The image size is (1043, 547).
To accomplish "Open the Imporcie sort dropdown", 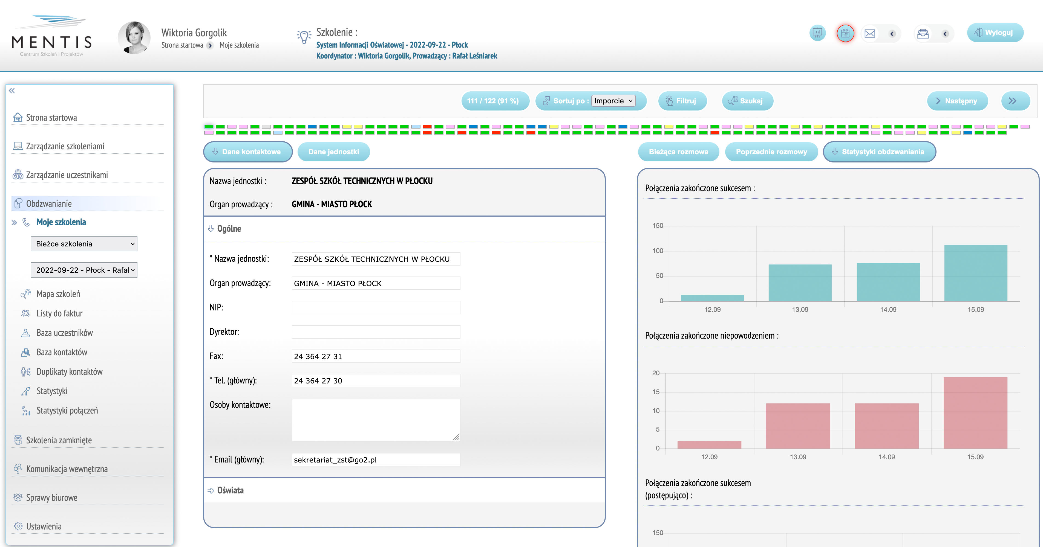I will tap(613, 101).
